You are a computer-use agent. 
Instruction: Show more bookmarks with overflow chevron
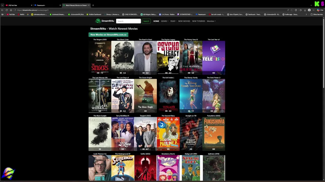[306, 14]
